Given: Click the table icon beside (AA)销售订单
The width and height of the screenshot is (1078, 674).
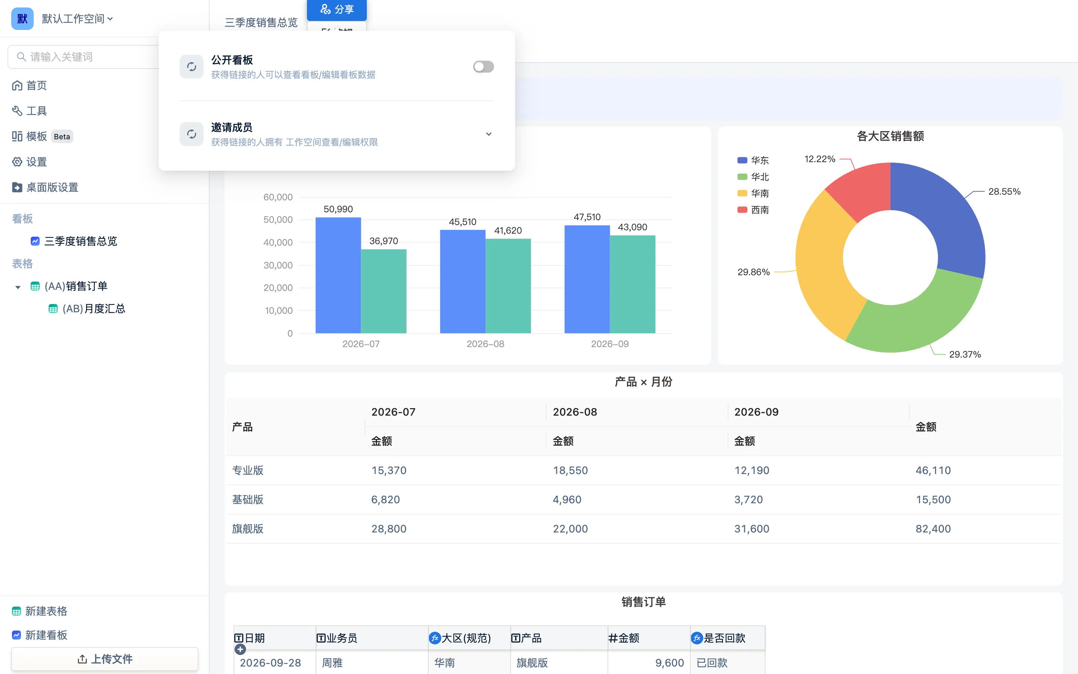Looking at the screenshot, I should tap(35, 286).
